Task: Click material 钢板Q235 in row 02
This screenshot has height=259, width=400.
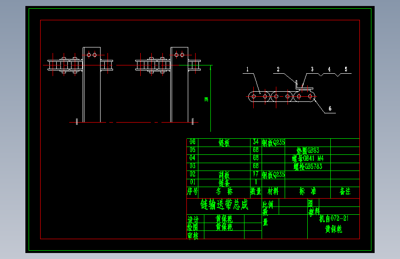Action: pos(273,175)
